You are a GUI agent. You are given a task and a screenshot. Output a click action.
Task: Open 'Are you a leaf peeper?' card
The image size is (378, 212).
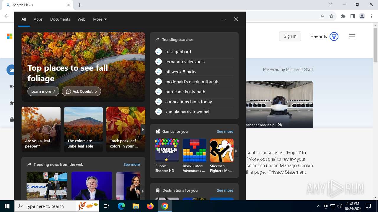41,130
